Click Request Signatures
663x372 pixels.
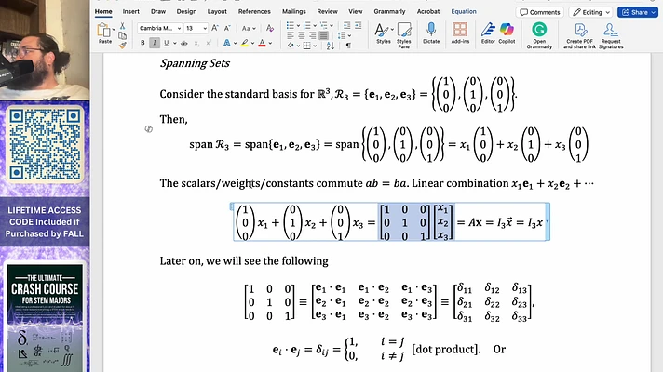tap(611, 35)
